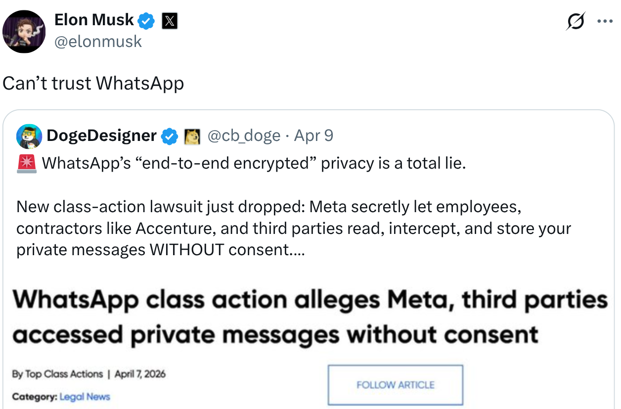This screenshot has width=621, height=409.
Task: Click the blue verified badge beside Elon Musk
Action: pyautogui.click(x=146, y=21)
